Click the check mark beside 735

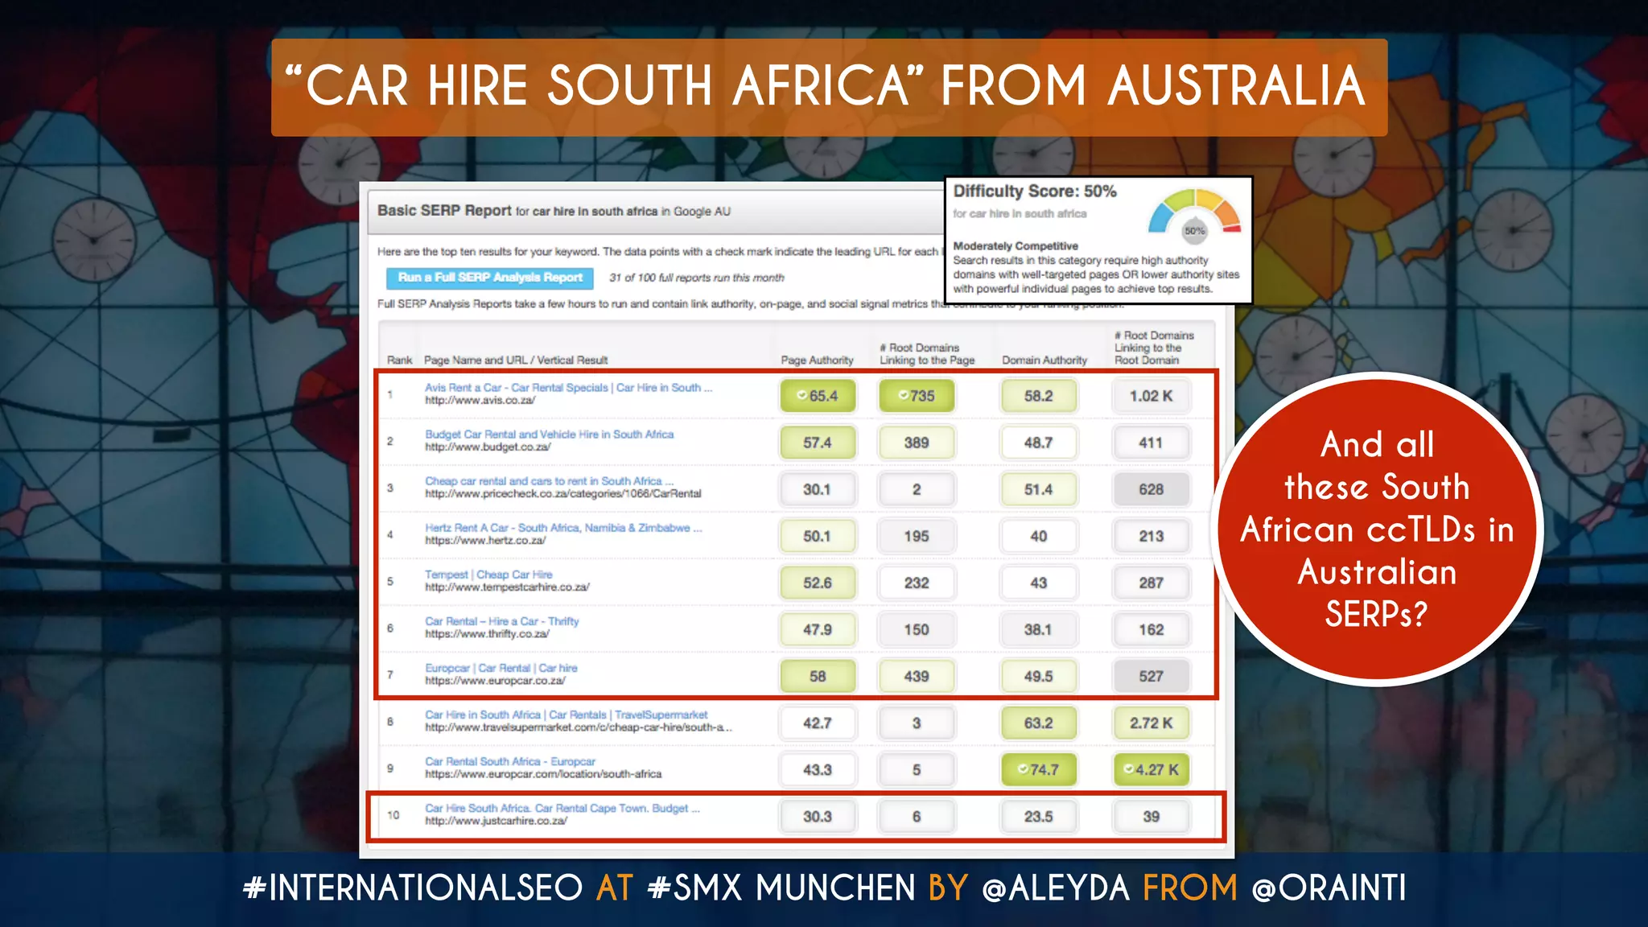pyautogui.click(x=904, y=395)
